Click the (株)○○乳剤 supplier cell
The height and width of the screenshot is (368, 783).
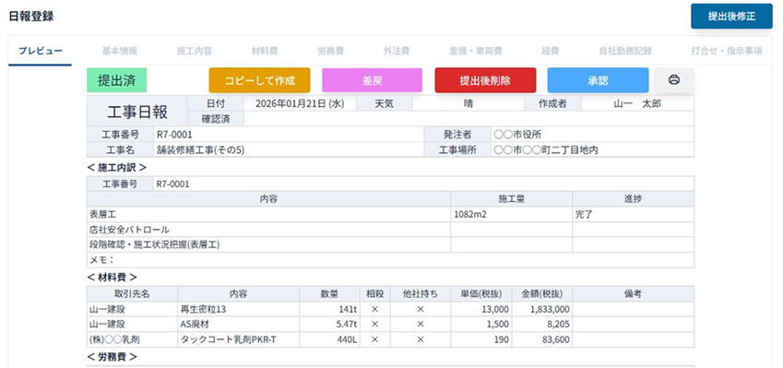[x=132, y=339]
